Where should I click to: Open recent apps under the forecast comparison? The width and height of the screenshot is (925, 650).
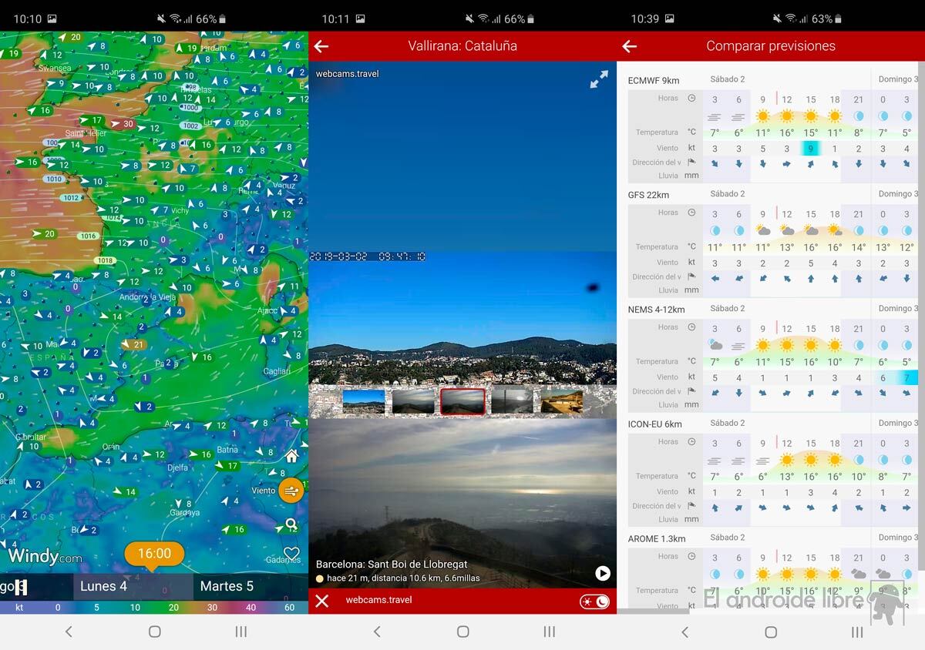pyautogui.click(x=857, y=632)
